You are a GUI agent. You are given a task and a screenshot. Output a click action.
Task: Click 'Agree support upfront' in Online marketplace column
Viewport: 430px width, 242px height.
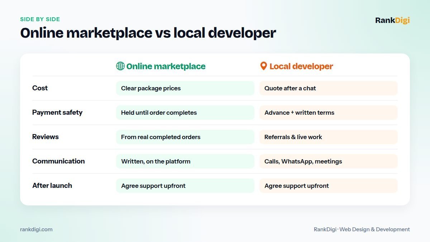coord(185,186)
